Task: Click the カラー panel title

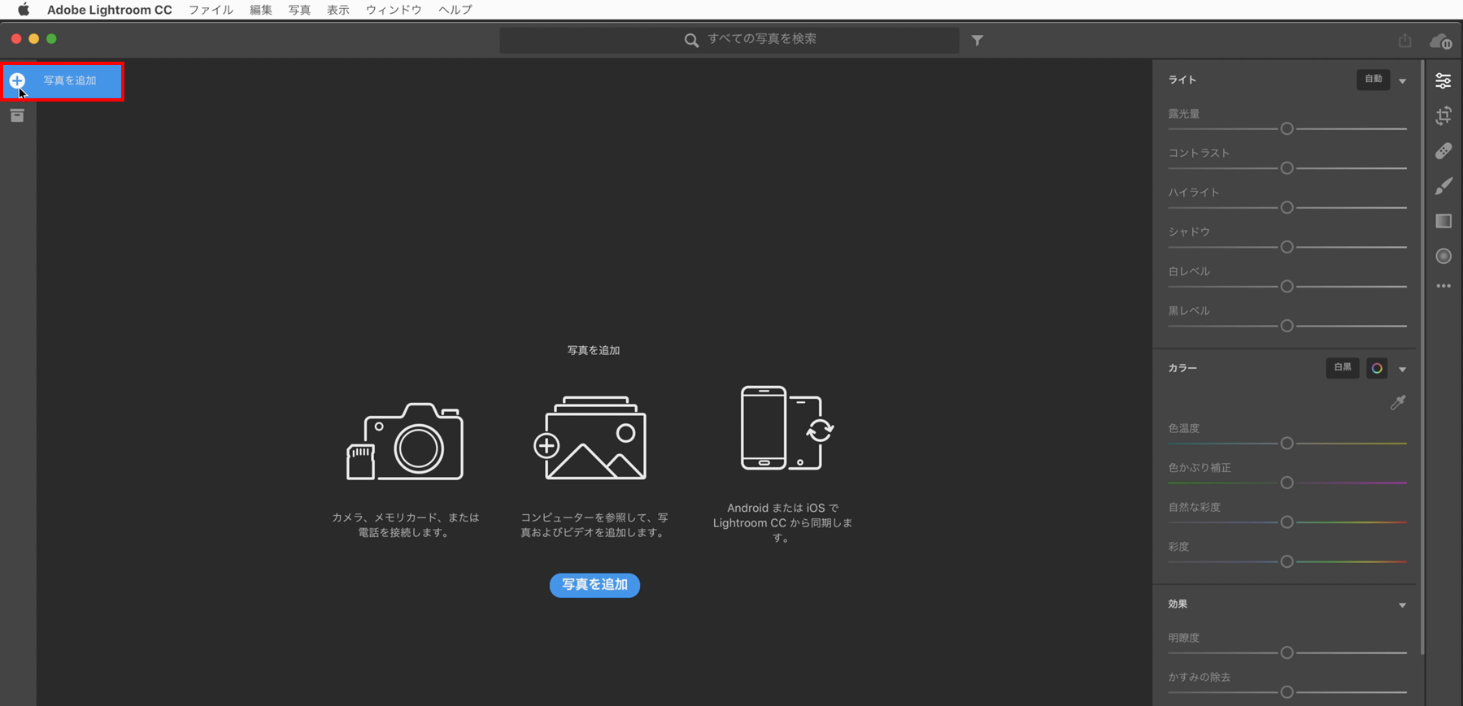Action: pyautogui.click(x=1182, y=368)
